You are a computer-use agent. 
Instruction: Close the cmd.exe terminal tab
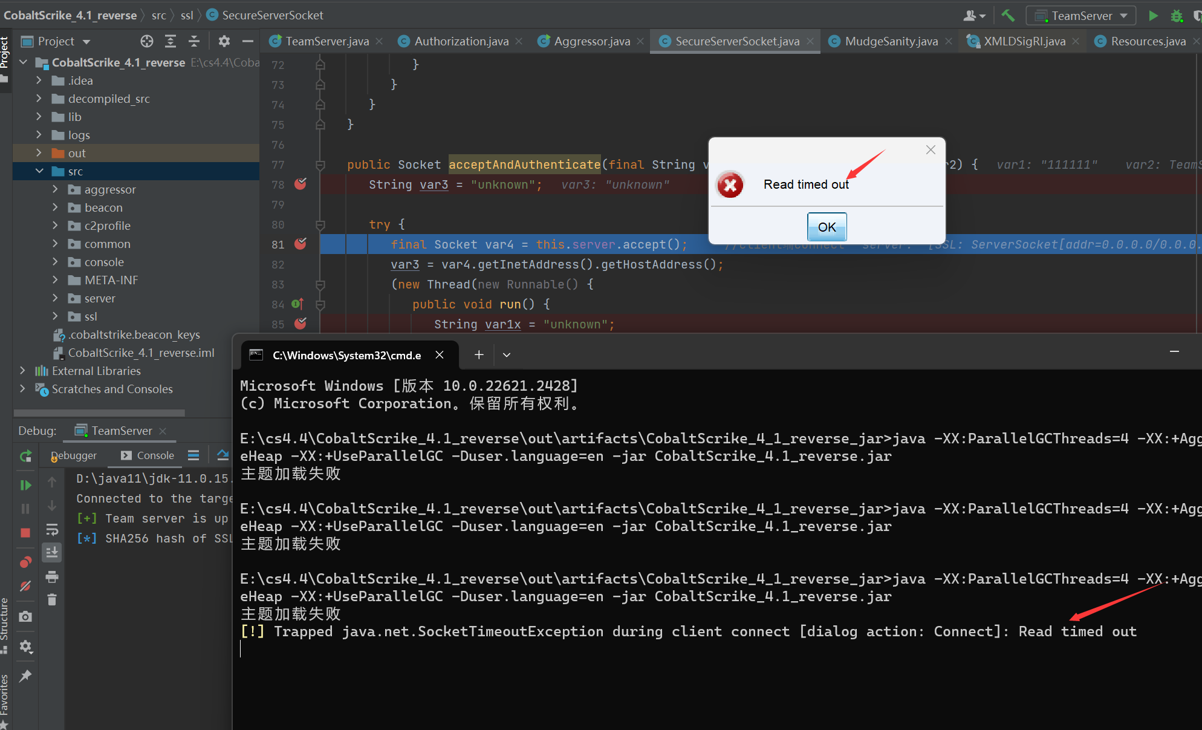tap(440, 355)
